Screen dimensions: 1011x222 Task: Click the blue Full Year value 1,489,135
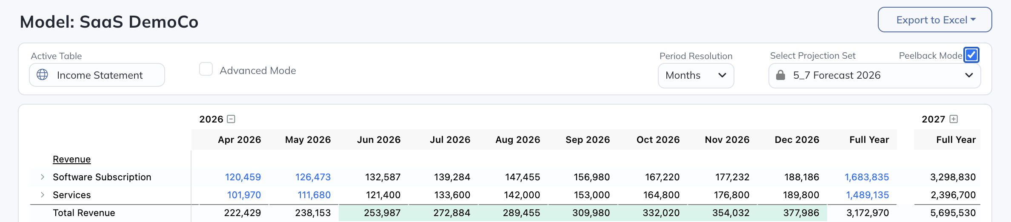(x=868, y=195)
